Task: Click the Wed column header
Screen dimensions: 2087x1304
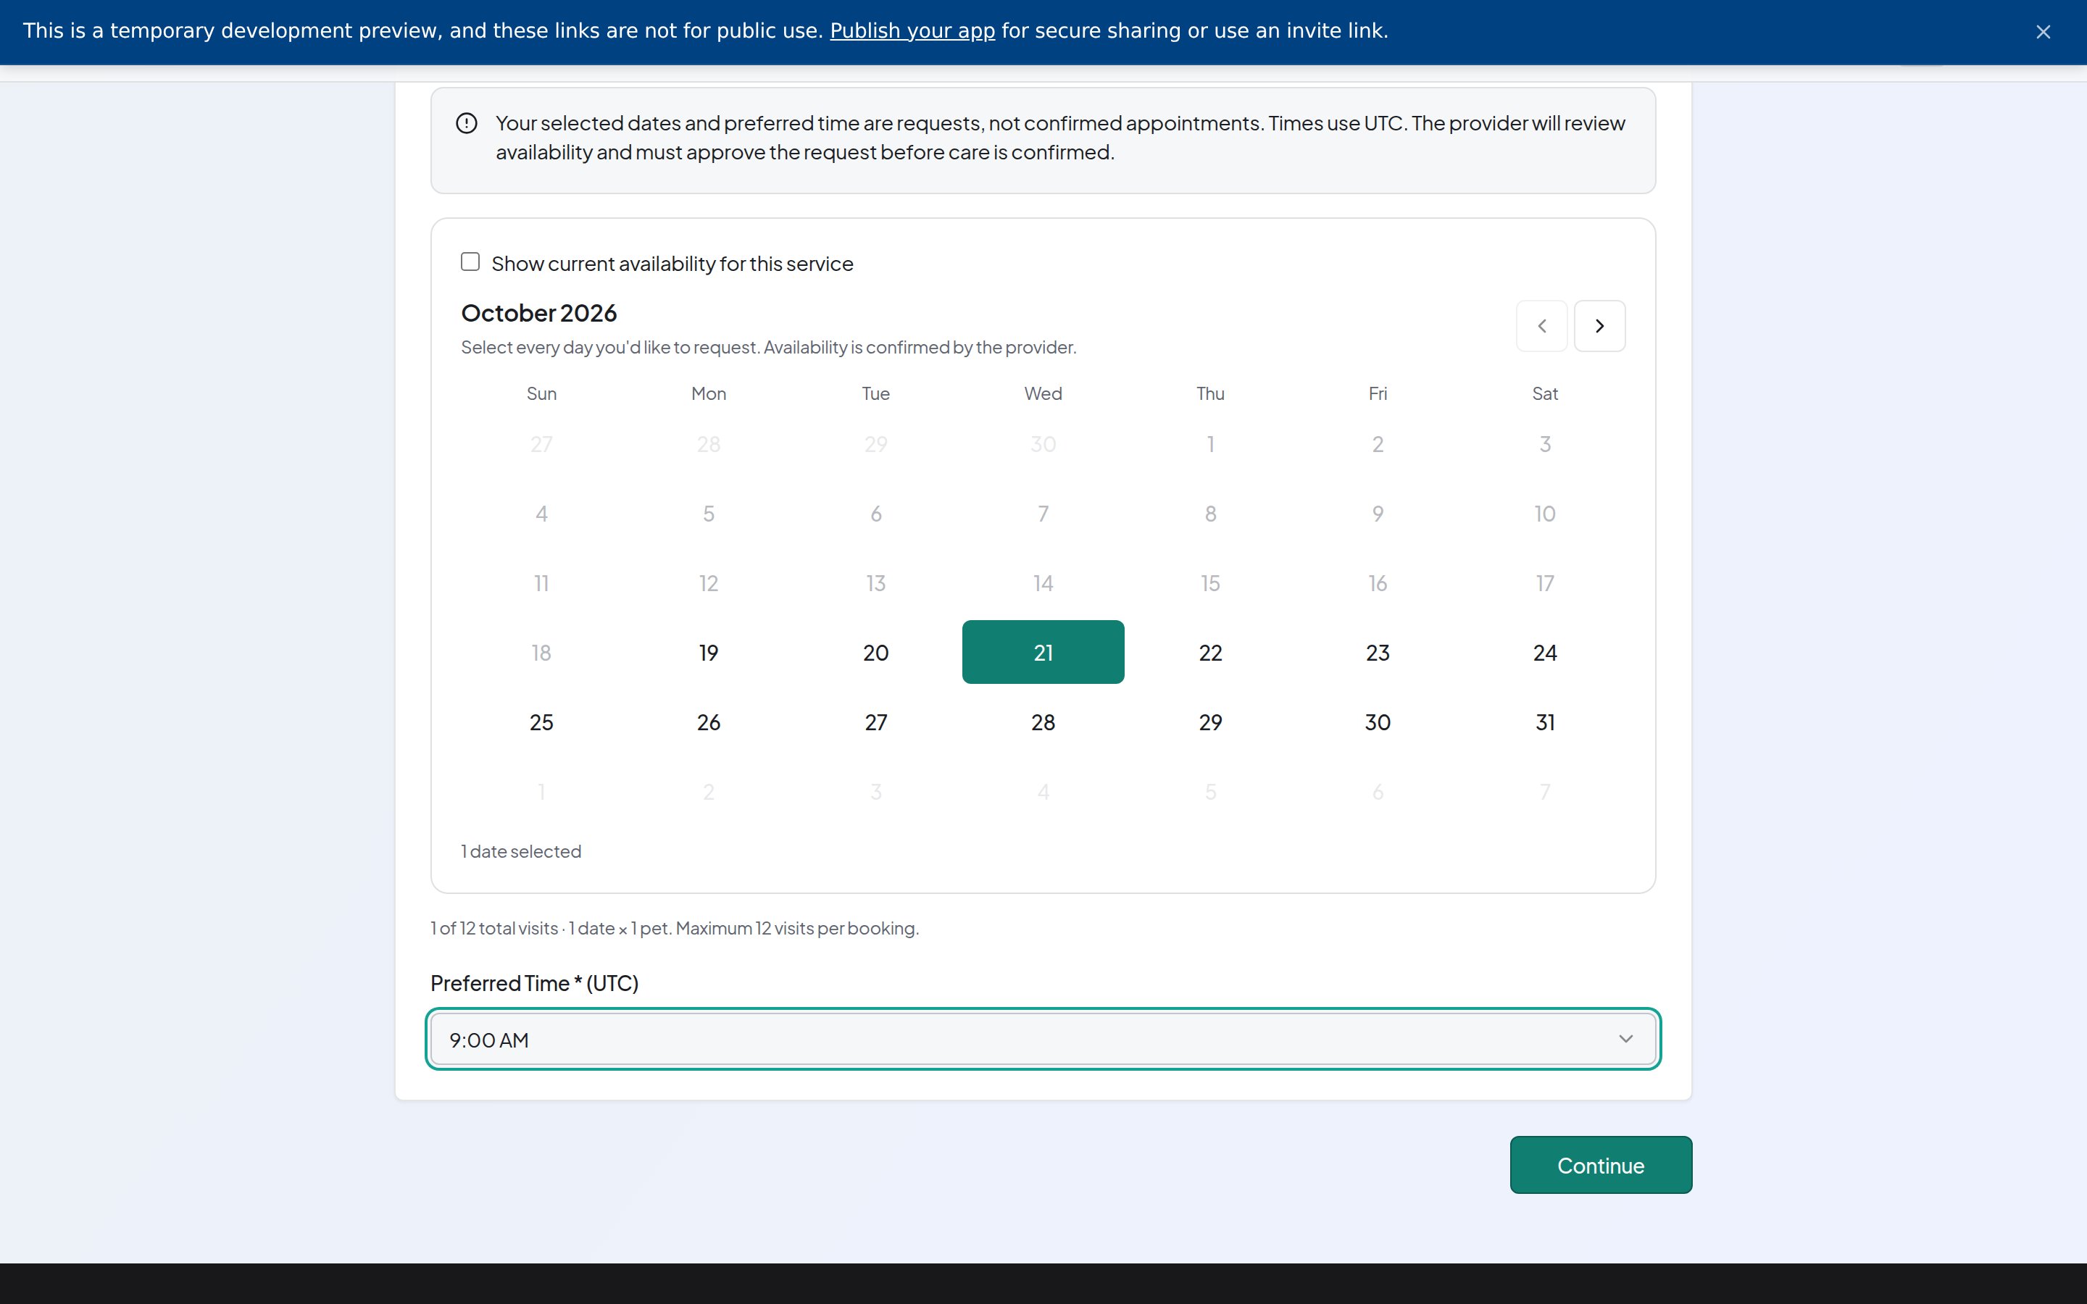Action: pyautogui.click(x=1043, y=393)
